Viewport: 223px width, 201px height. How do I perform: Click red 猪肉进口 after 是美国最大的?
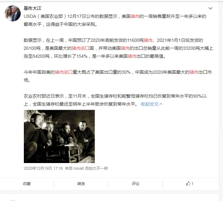tap(80, 48)
